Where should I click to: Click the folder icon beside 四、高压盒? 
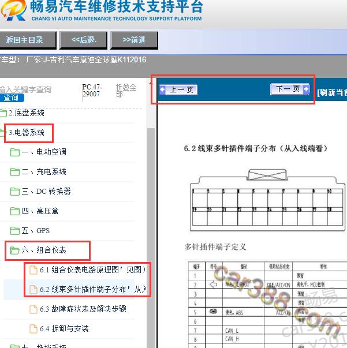(x=15, y=211)
